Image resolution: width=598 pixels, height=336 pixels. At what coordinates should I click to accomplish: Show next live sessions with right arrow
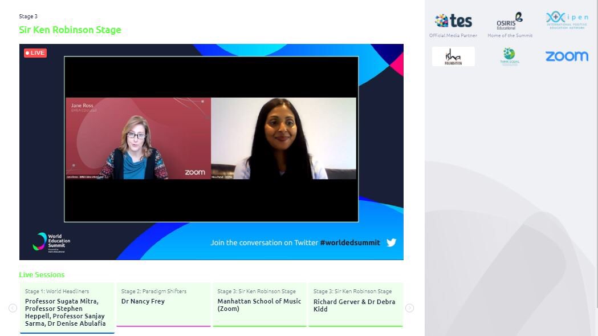[410, 307]
